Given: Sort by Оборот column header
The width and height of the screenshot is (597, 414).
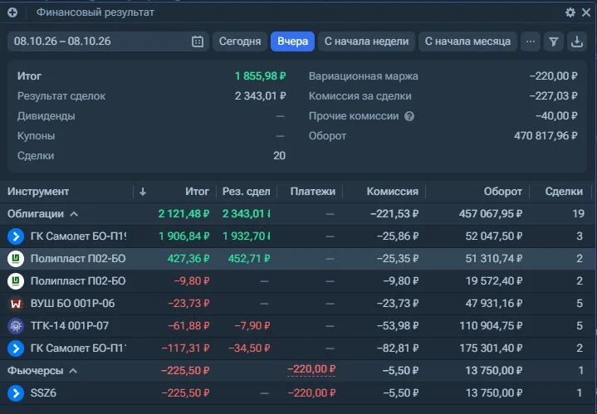Looking at the screenshot, I should point(502,192).
